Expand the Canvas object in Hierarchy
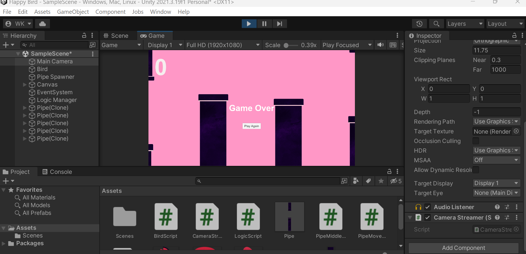Screen dimensions: 526x254 24,85
